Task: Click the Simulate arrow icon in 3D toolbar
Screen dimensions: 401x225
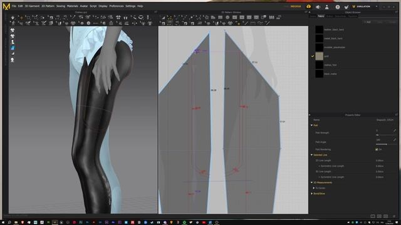Action: 13,17
